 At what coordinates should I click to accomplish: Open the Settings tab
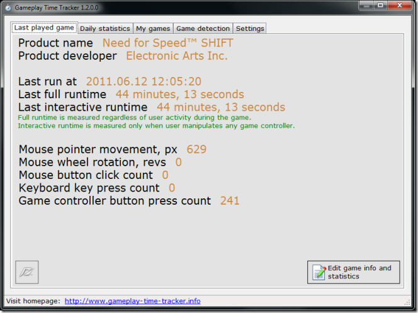point(250,28)
